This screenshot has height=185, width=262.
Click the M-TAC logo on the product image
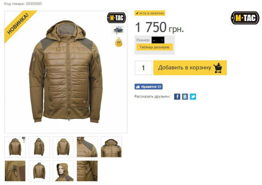[x=117, y=18]
